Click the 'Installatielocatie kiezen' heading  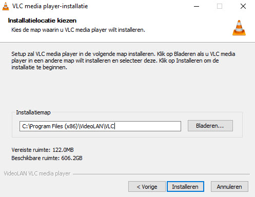pyautogui.click(x=42, y=21)
